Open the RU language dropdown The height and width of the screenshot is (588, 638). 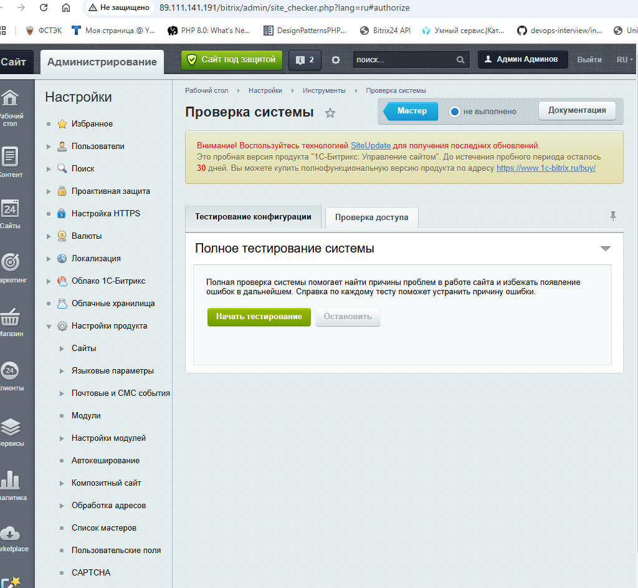[x=624, y=60]
